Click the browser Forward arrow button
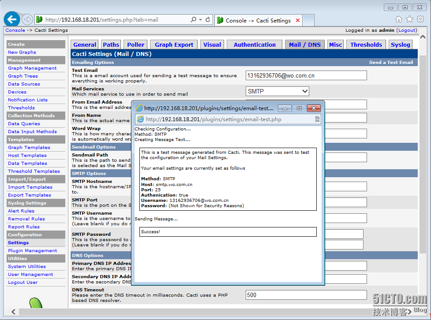 27,19
